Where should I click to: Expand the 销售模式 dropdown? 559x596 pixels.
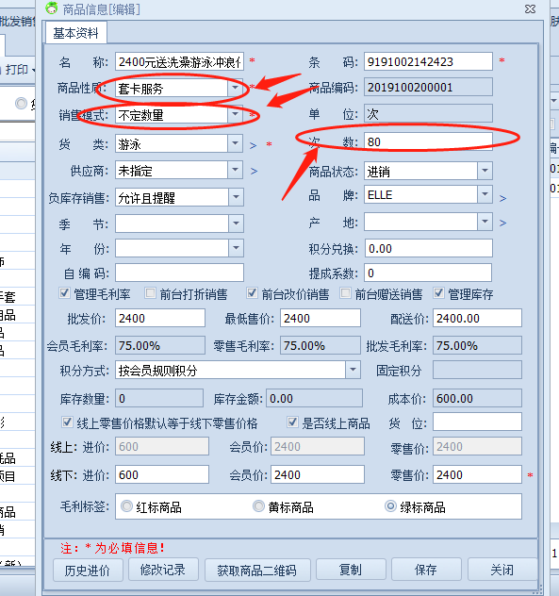pos(236,114)
